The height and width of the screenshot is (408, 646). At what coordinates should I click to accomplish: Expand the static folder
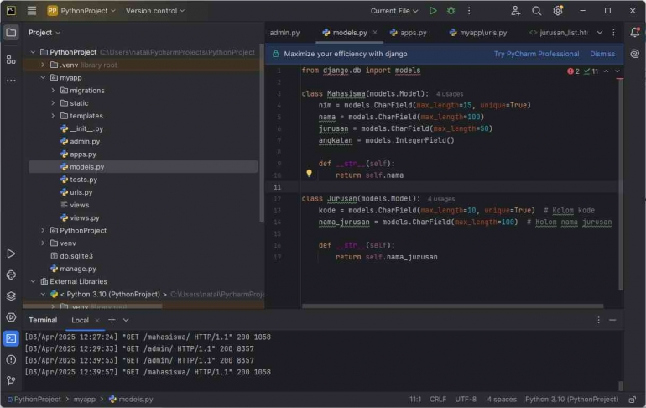click(53, 103)
